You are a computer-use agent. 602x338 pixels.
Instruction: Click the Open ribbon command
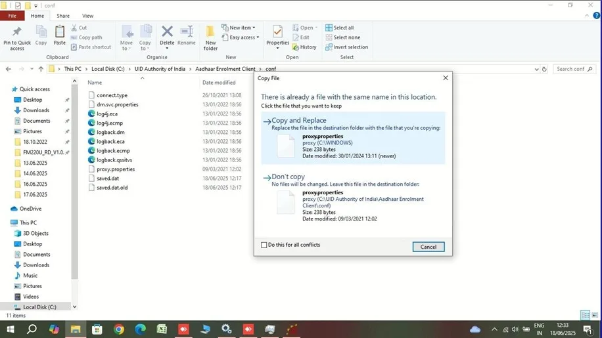click(305, 28)
